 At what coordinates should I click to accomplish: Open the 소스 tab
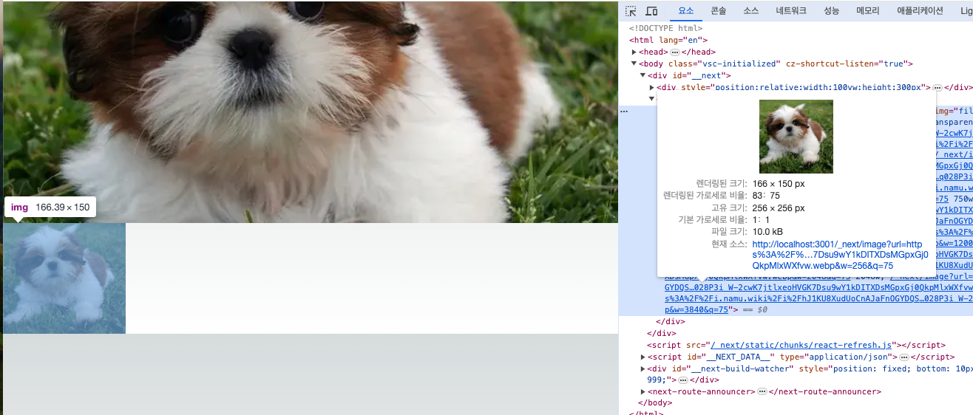point(750,11)
